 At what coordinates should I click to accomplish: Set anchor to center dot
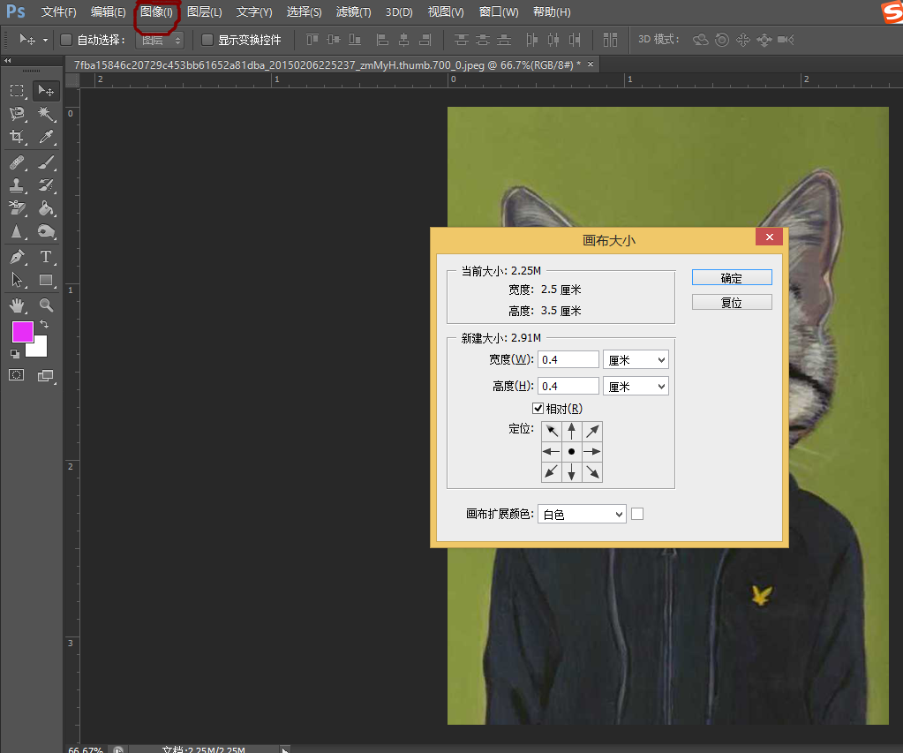[571, 452]
